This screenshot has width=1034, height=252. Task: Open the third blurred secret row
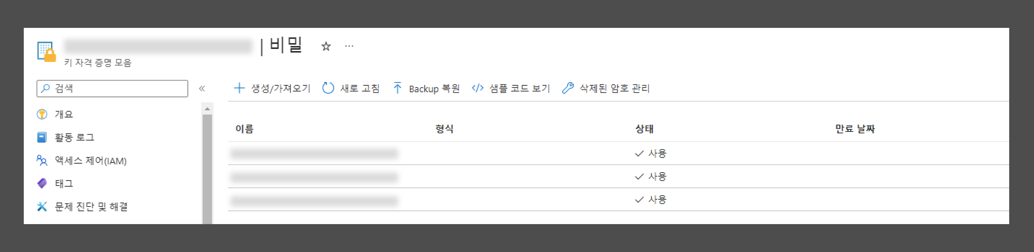pos(618,200)
